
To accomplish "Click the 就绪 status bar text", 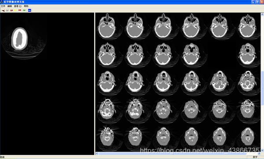I will (2, 157).
